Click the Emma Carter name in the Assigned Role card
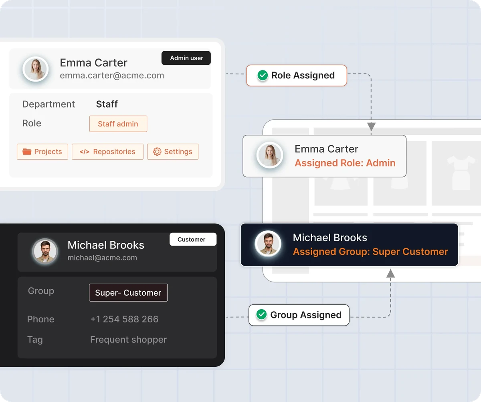The height and width of the screenshot is (402, 481). tap(326, 149)
